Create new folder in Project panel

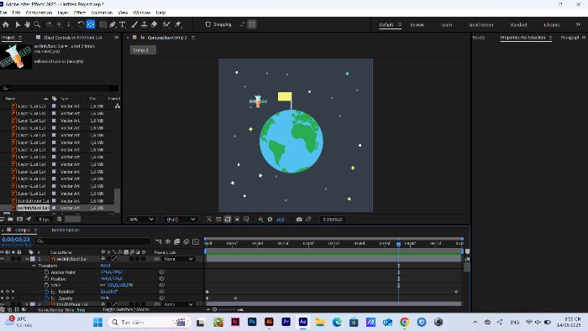[10, 220]
